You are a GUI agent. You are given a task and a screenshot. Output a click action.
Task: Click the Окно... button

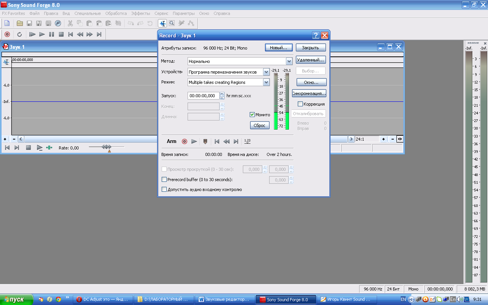click(311, 82)
